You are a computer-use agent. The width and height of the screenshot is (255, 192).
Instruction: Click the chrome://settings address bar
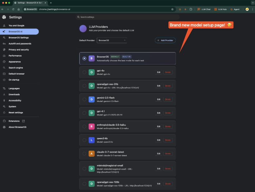[x=99, y=9]
